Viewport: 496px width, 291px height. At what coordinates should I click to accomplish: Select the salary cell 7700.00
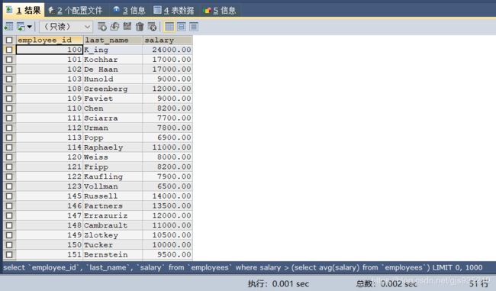tap(168, 118)
